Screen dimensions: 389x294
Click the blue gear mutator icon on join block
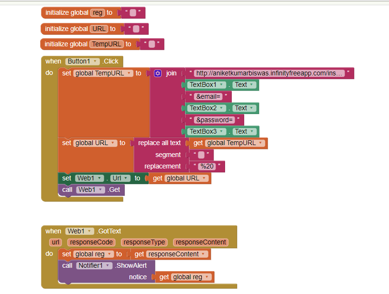point(158,73)
